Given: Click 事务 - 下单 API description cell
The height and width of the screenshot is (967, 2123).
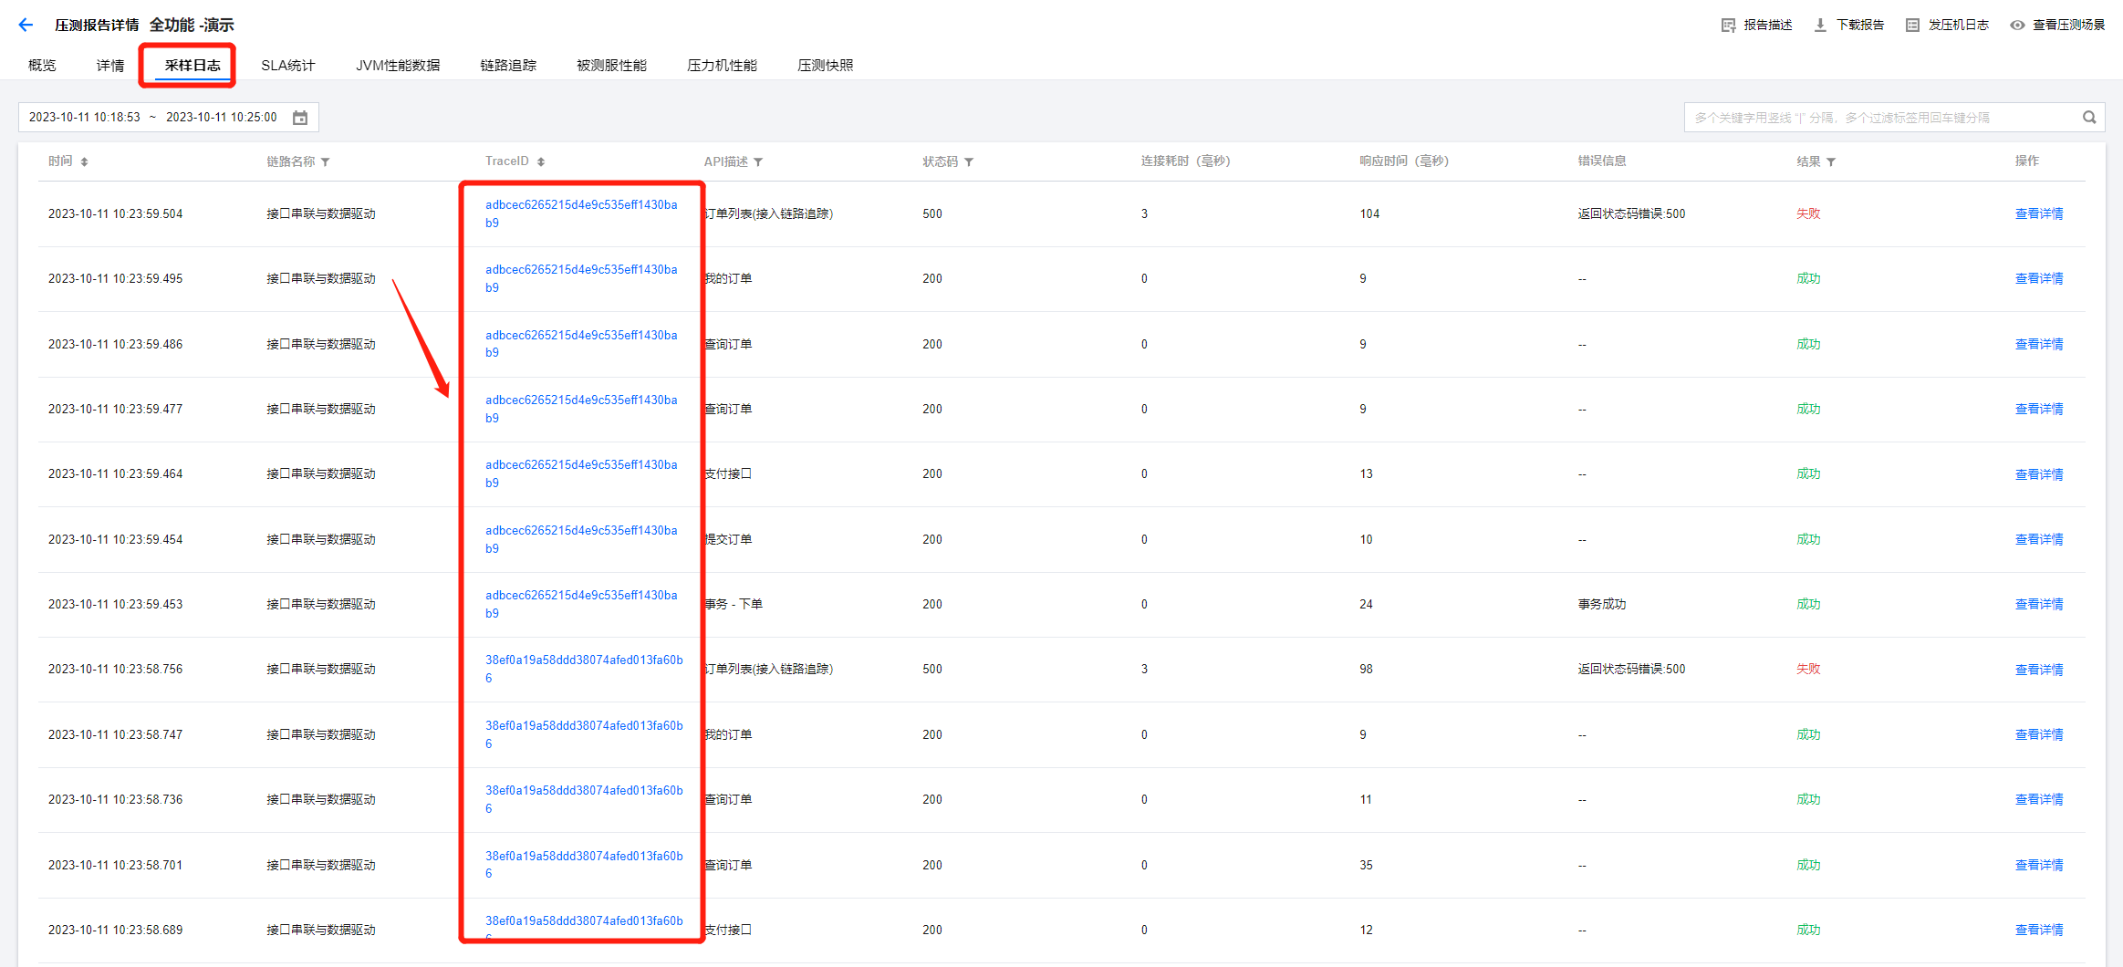Looking at the screenshot, I should click(734, 604).
